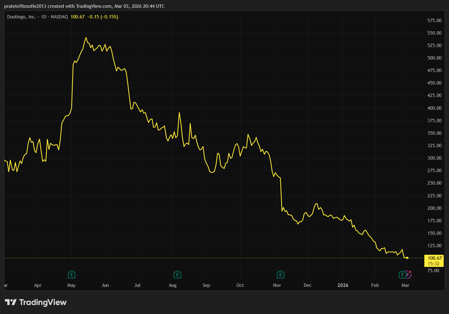Click the green earnings marker above Mar
449x314 pixels.
[402, 275]
